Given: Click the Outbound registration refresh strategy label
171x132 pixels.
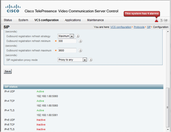Looking at the screenshot, I should pyautogui.click(x=28, y=36).
